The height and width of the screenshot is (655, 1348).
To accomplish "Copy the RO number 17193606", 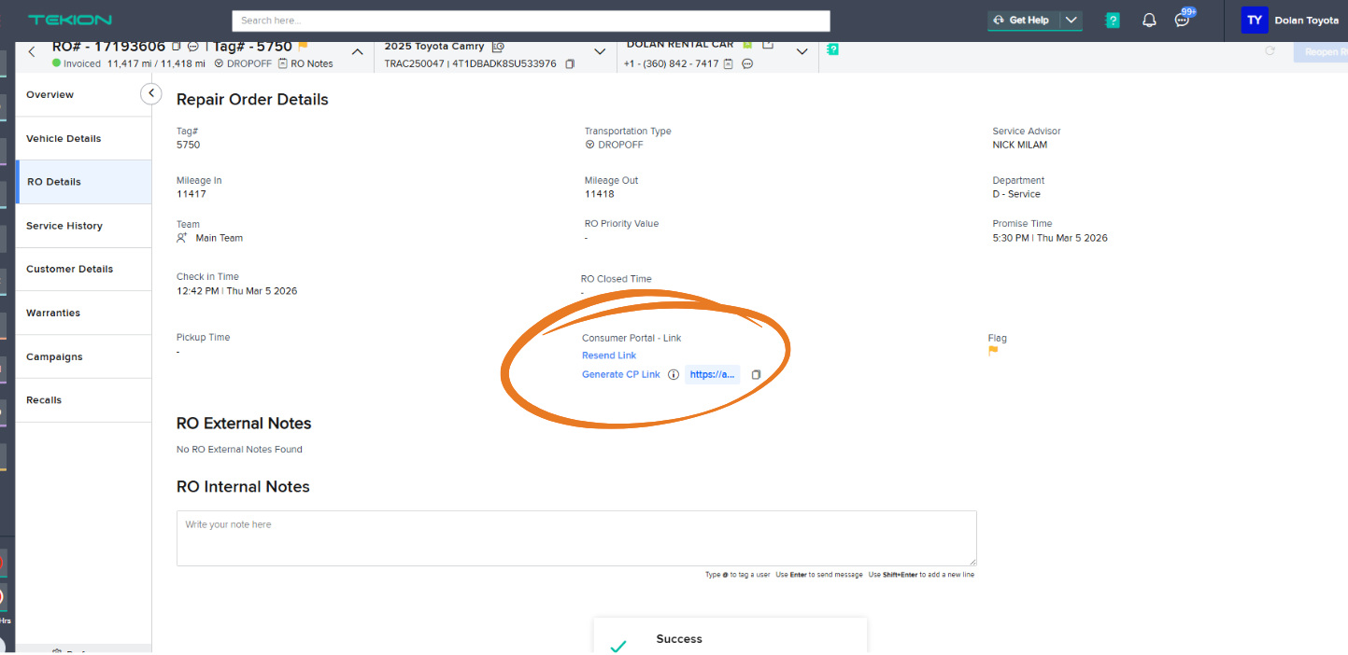I will tap(177, 46).
